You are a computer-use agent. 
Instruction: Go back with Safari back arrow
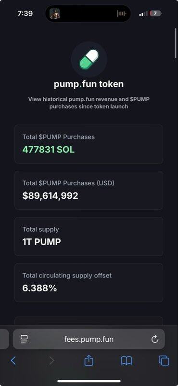[x=13, y=360]
